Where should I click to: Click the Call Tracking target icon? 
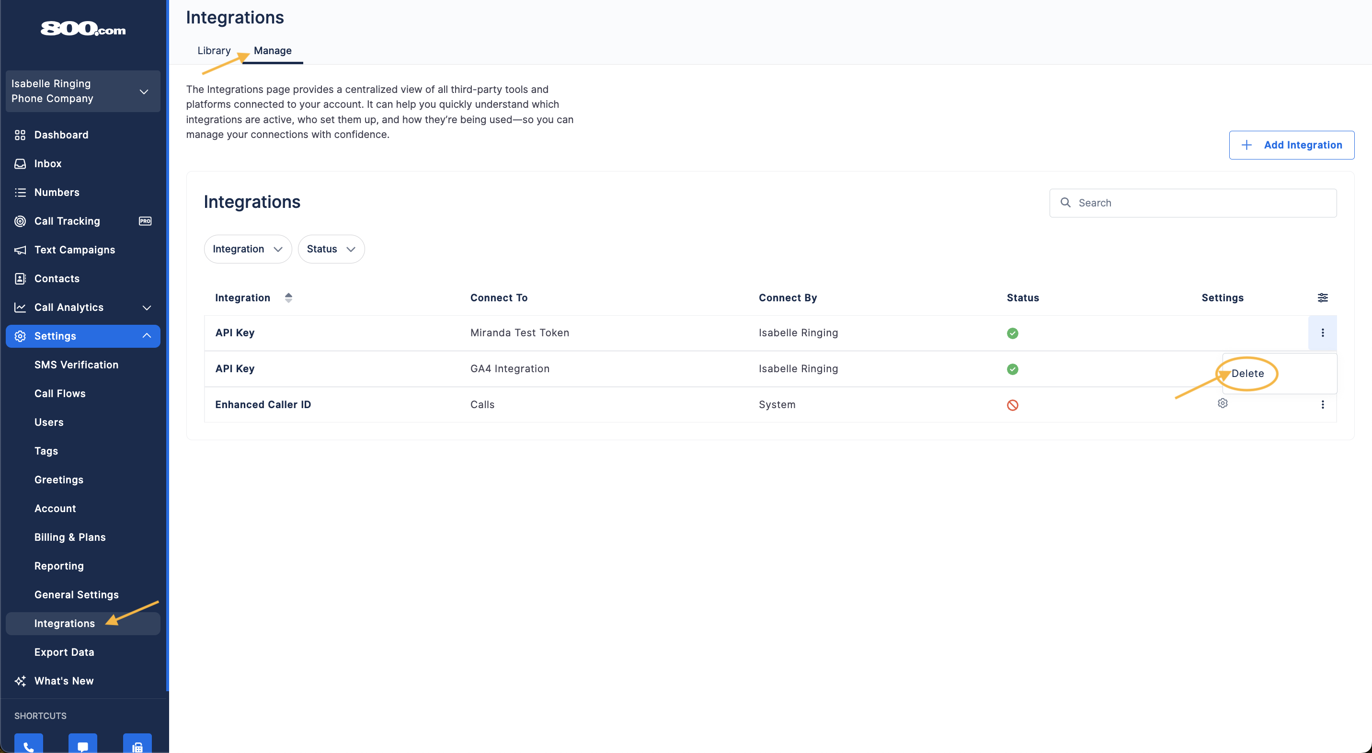point(20,221)
